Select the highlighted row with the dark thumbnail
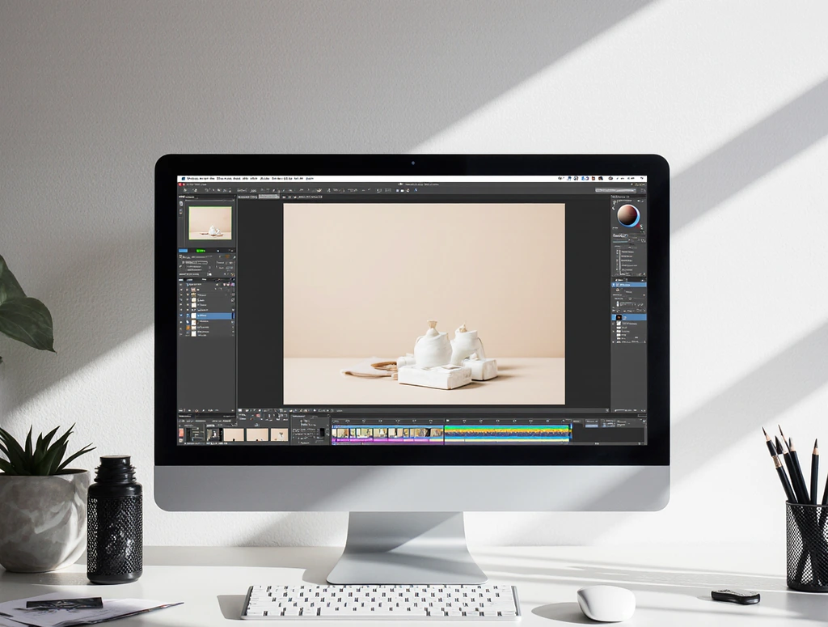Viewport: 828px width, 627px height. [x=628, y=317]
